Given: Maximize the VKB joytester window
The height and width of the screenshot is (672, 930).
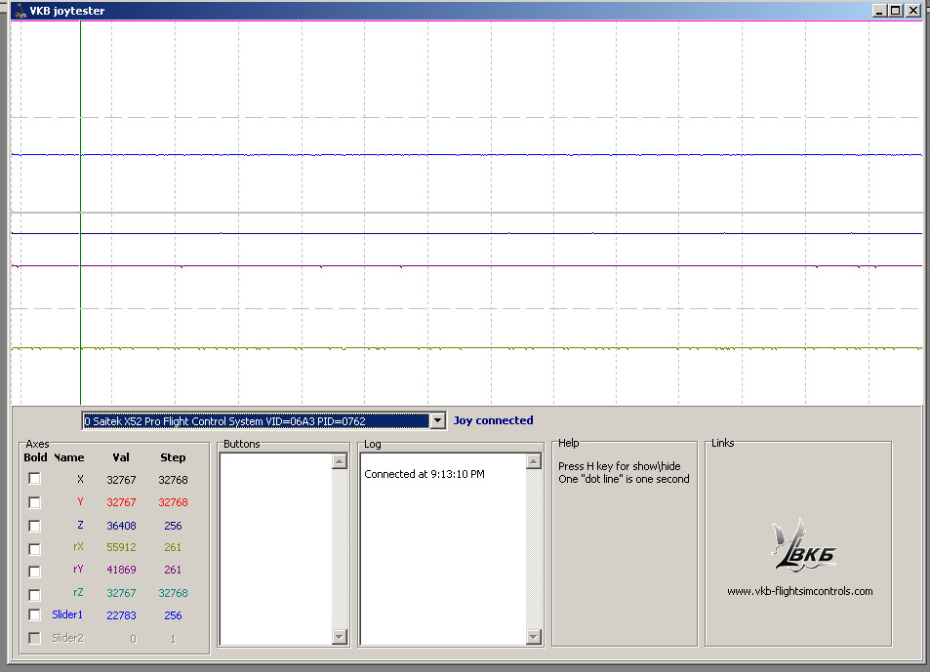Looking at the screenshot, I should [896, 11].
